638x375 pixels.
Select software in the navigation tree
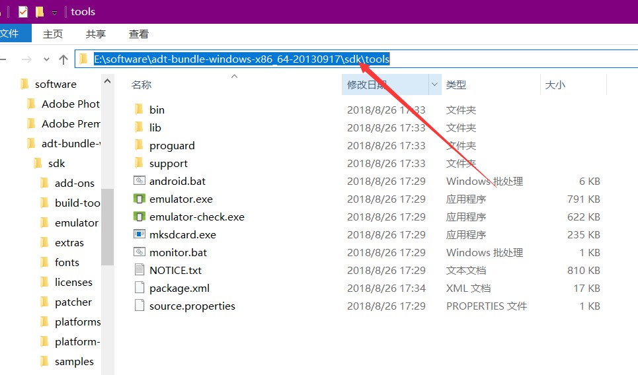[56, 84]
